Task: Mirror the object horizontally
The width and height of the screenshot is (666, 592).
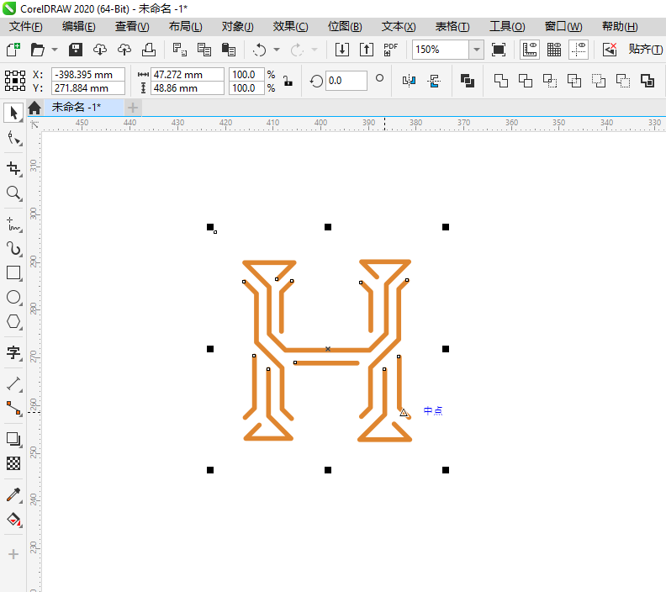Action: (409, 81)
